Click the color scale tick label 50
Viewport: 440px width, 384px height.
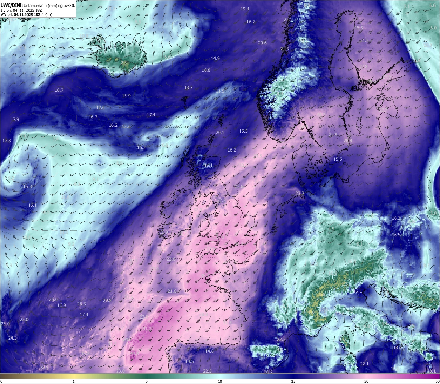tap(437, 381)
